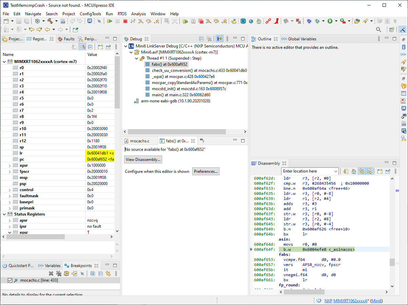The width and height of the screenshot is (408, 305).
Task: Click the Terminate debug session icon
Action: click(x=125, y=21)
